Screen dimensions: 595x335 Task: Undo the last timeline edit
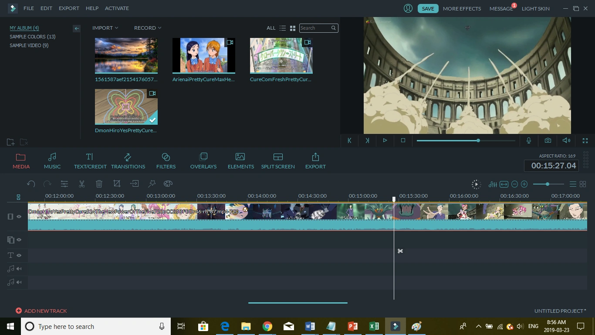31,184
